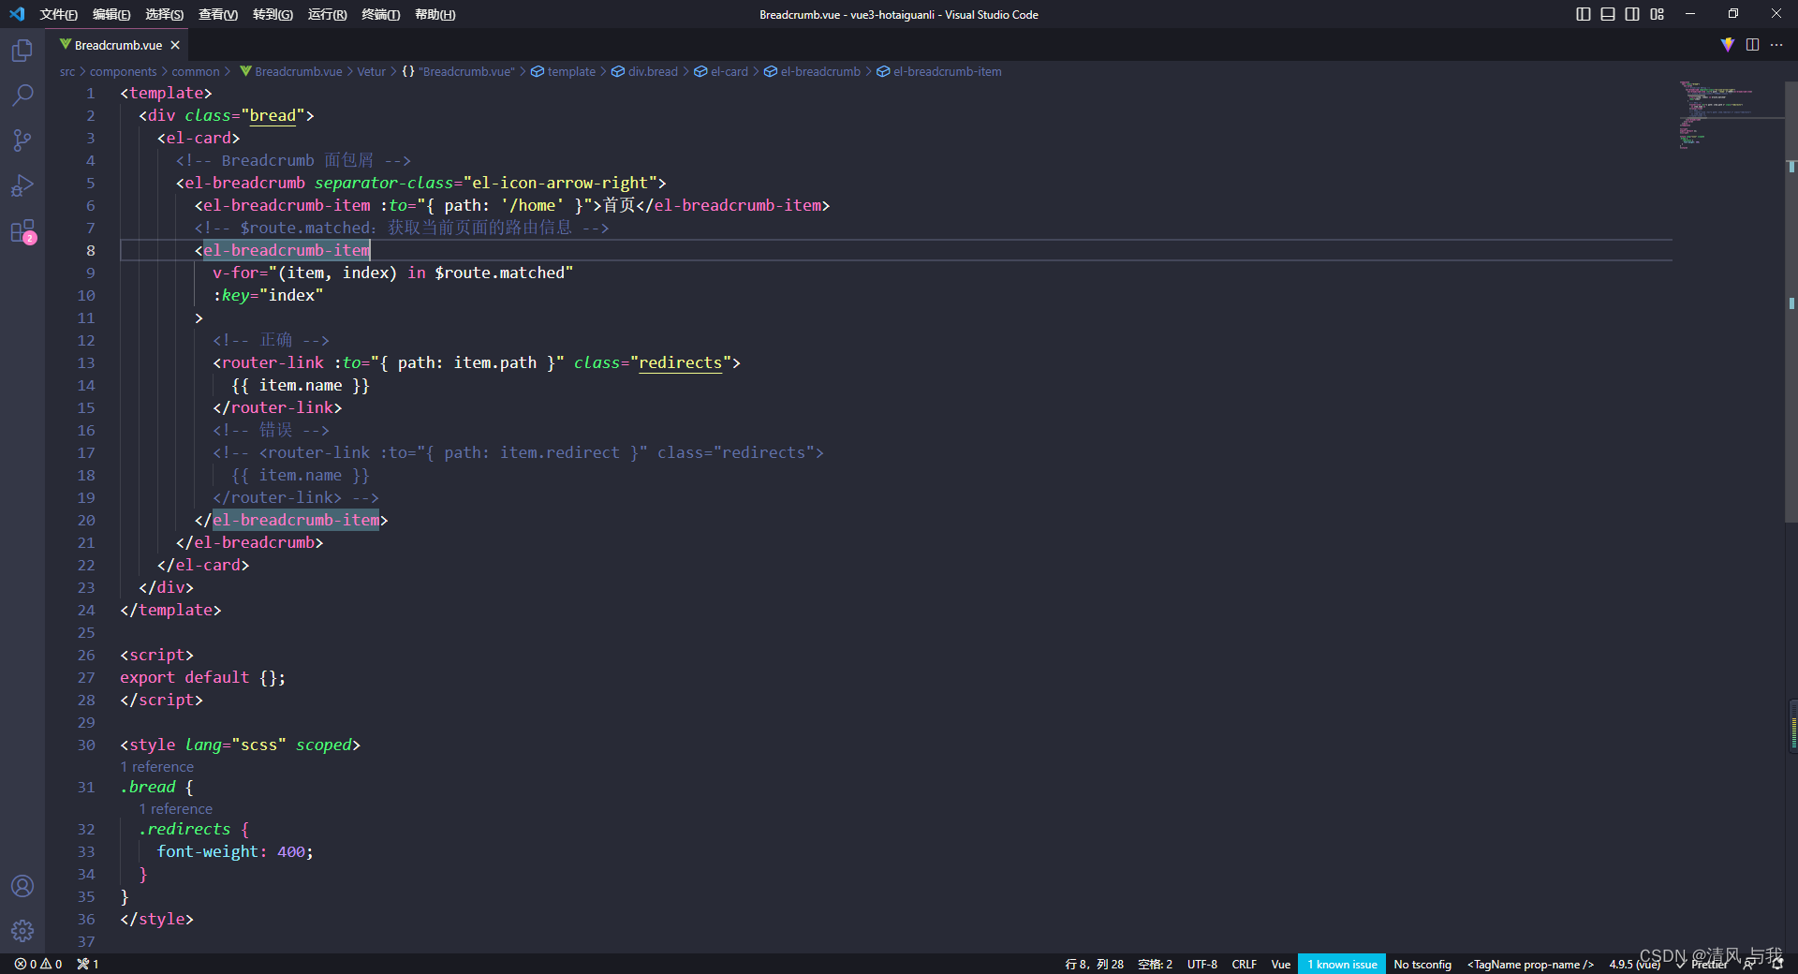Open the 运行(R) menu
Image resolution: width=1798 pixels, height=974 pixels.
coord(327,14)
